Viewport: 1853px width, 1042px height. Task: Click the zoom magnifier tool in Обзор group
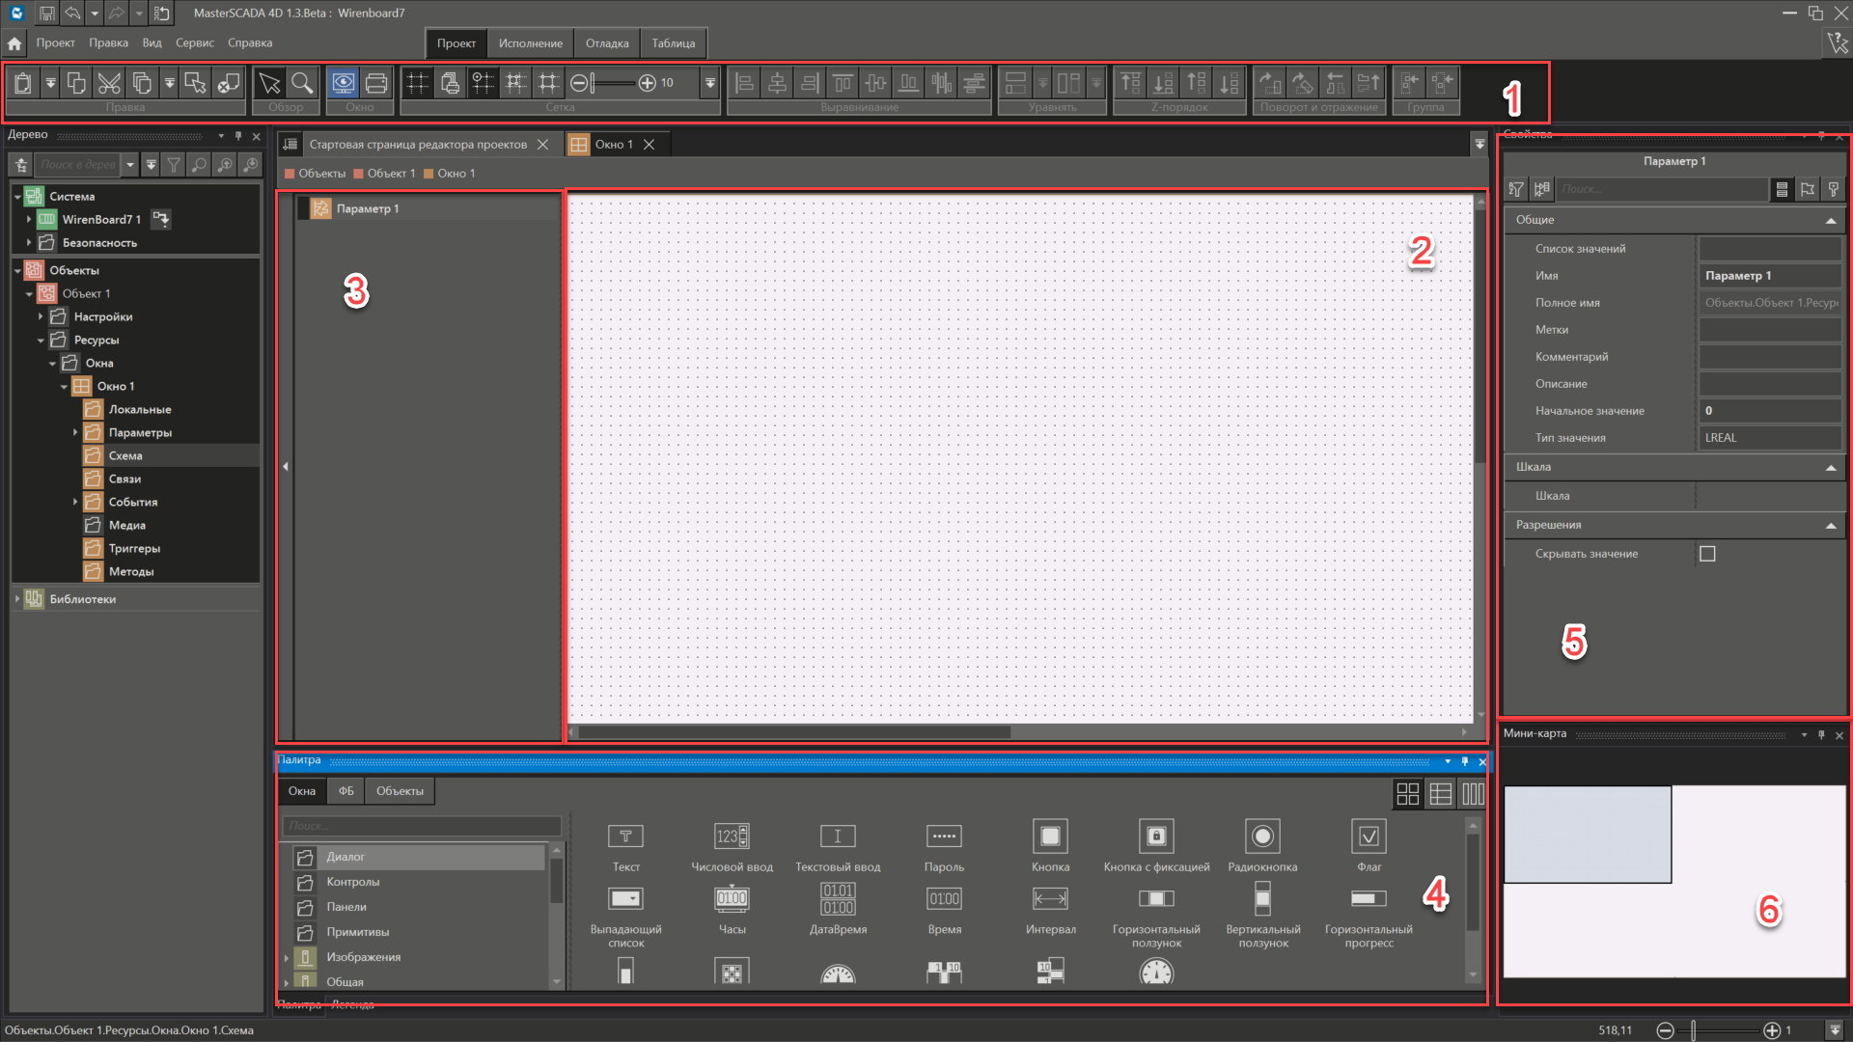302,83
